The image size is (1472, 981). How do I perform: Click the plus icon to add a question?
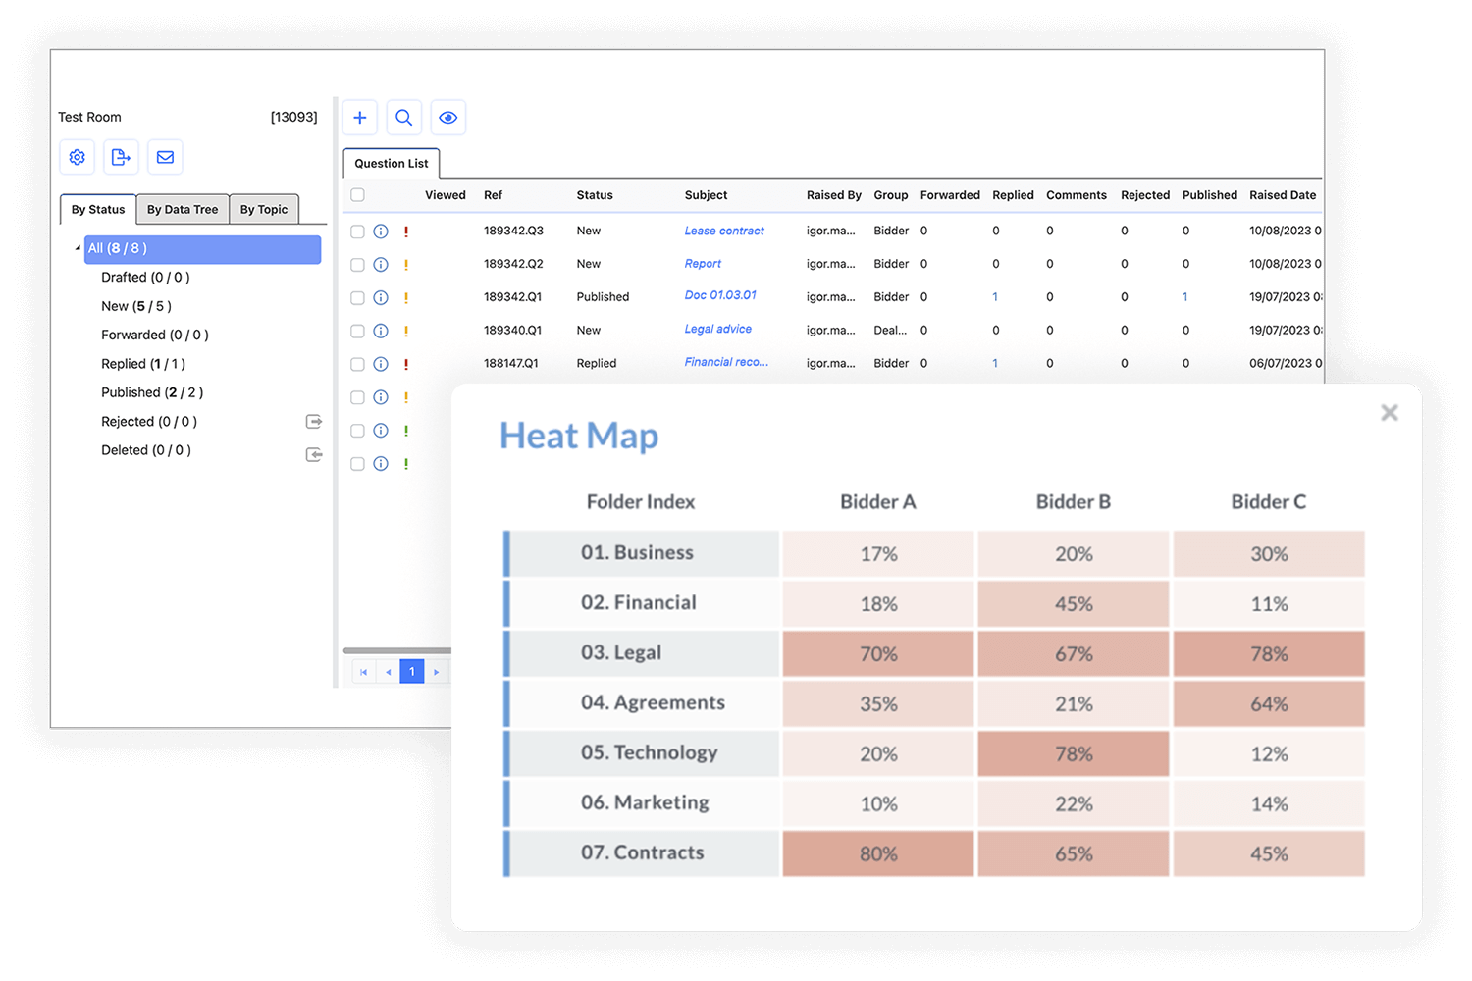pos(360,118)
